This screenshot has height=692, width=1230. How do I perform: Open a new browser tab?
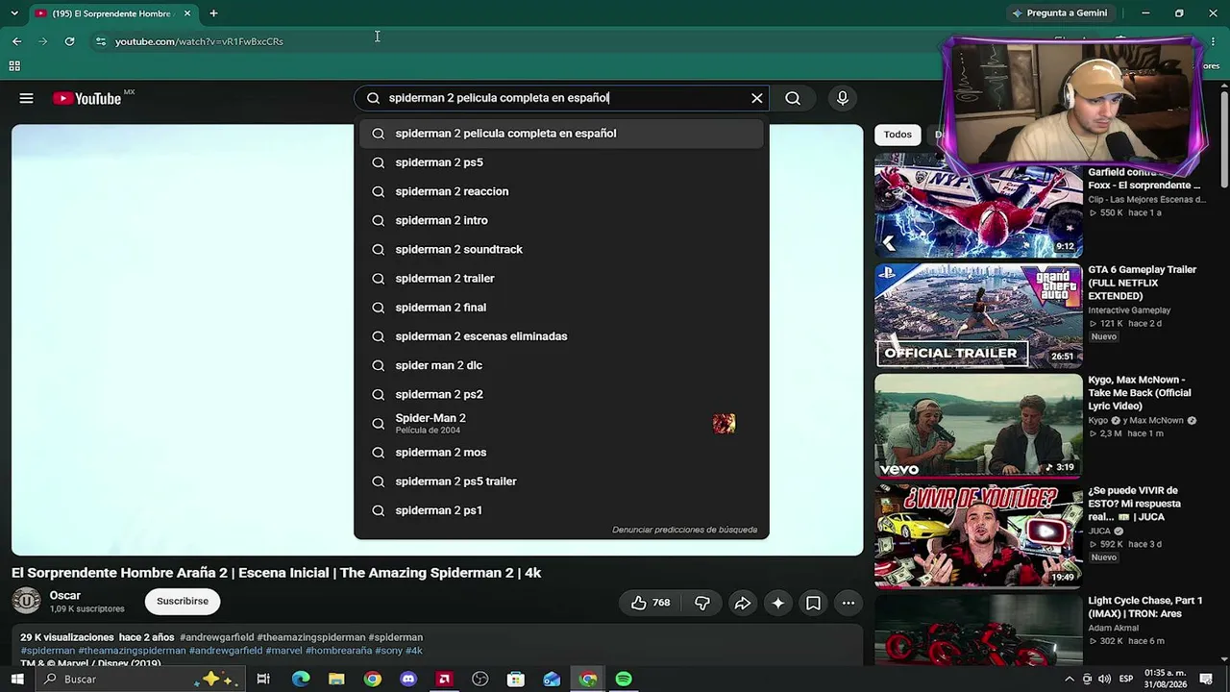click(213, 13)
